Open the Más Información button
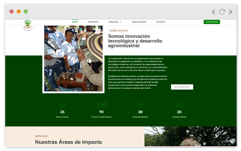Screen dimensions: 241x151 182,87
